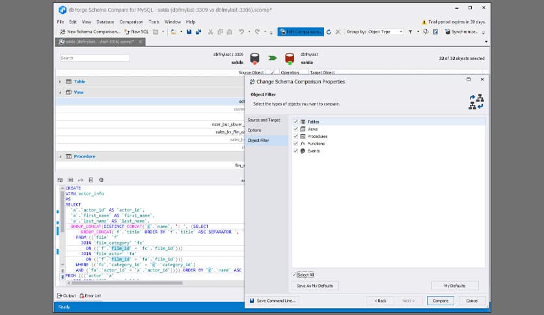The width and height of the screenshot is (544, 315).
Task: Click the Edit Comparison toolbar button
Action: coord(301,32)
